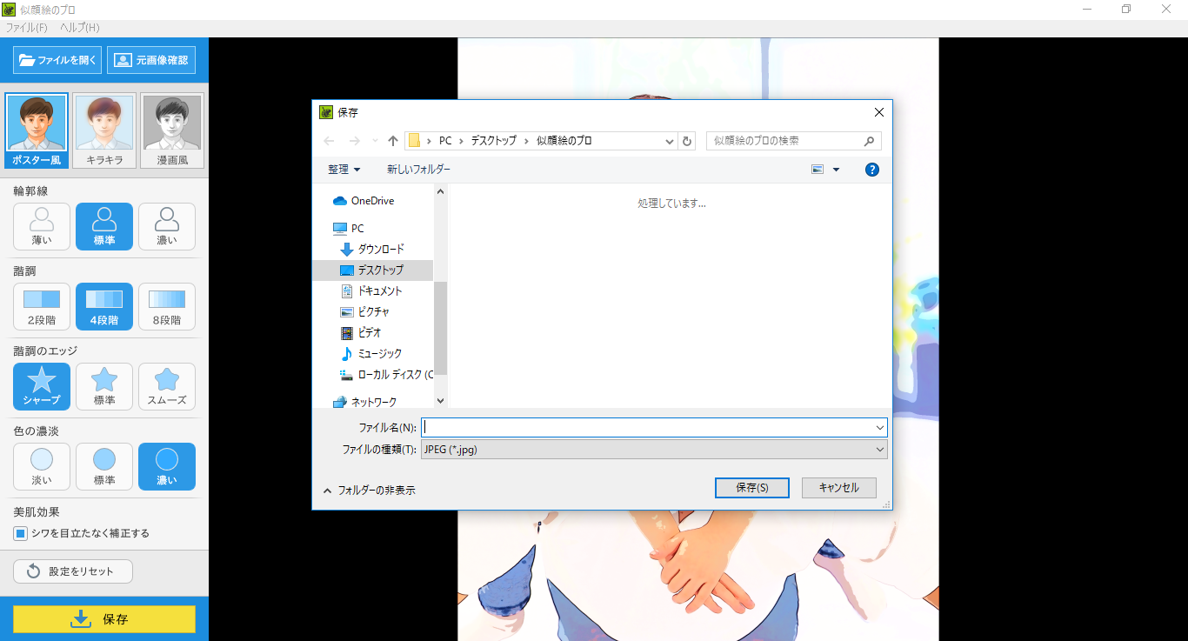Select the シャープ edge star icon

pos(41,386)
